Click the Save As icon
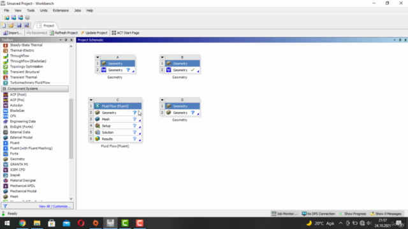The image size is (408, 229). click(27, 25)
